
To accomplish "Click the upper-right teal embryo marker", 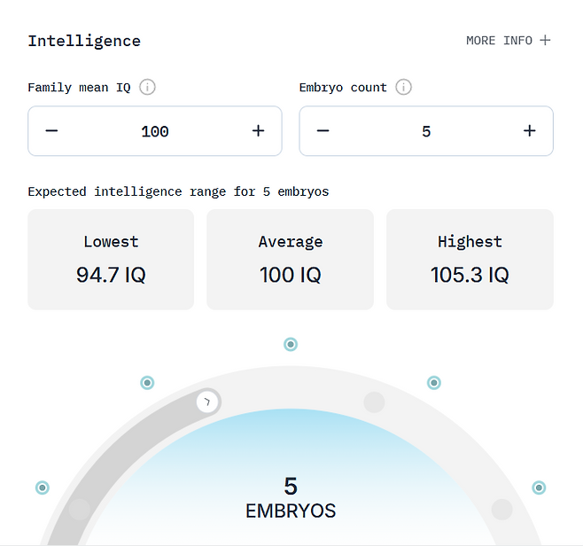I will (x=434, y=383).
